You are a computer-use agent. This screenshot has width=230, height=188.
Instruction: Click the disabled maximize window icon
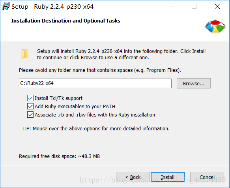click(x=194, y=6)
